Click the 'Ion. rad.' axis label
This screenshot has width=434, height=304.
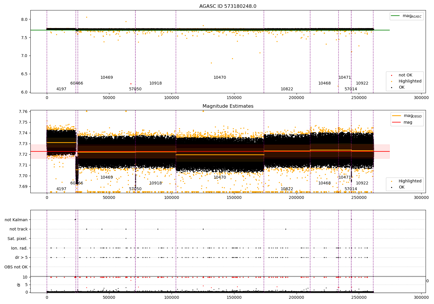(x=19, y=248)
